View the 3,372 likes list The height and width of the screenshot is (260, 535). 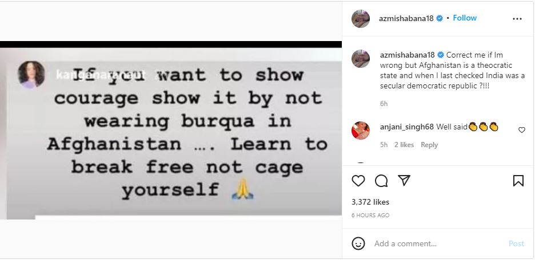click(370, 202)
